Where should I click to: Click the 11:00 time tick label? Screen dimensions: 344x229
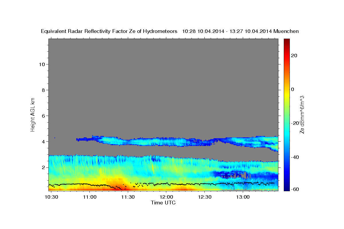click(90, 197)
